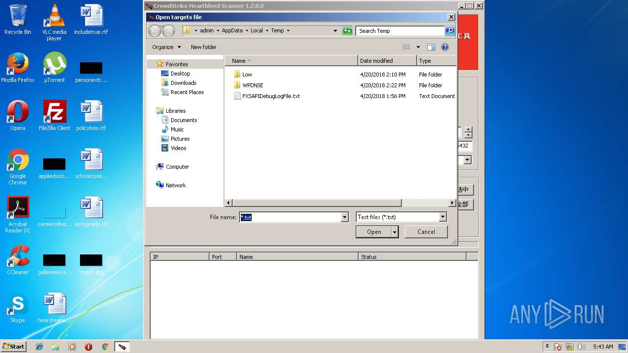Sort scanner results by IP column
The height and width of the screenshot is (353, 628).
180,257
